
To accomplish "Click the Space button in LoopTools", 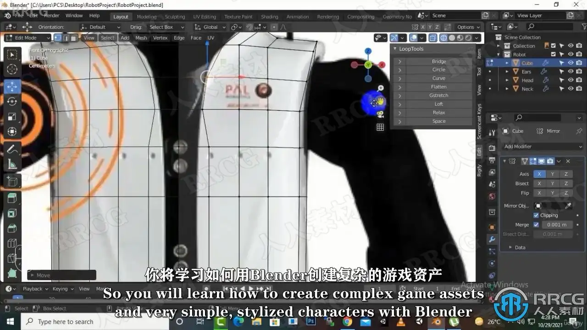I will [438, 121].
